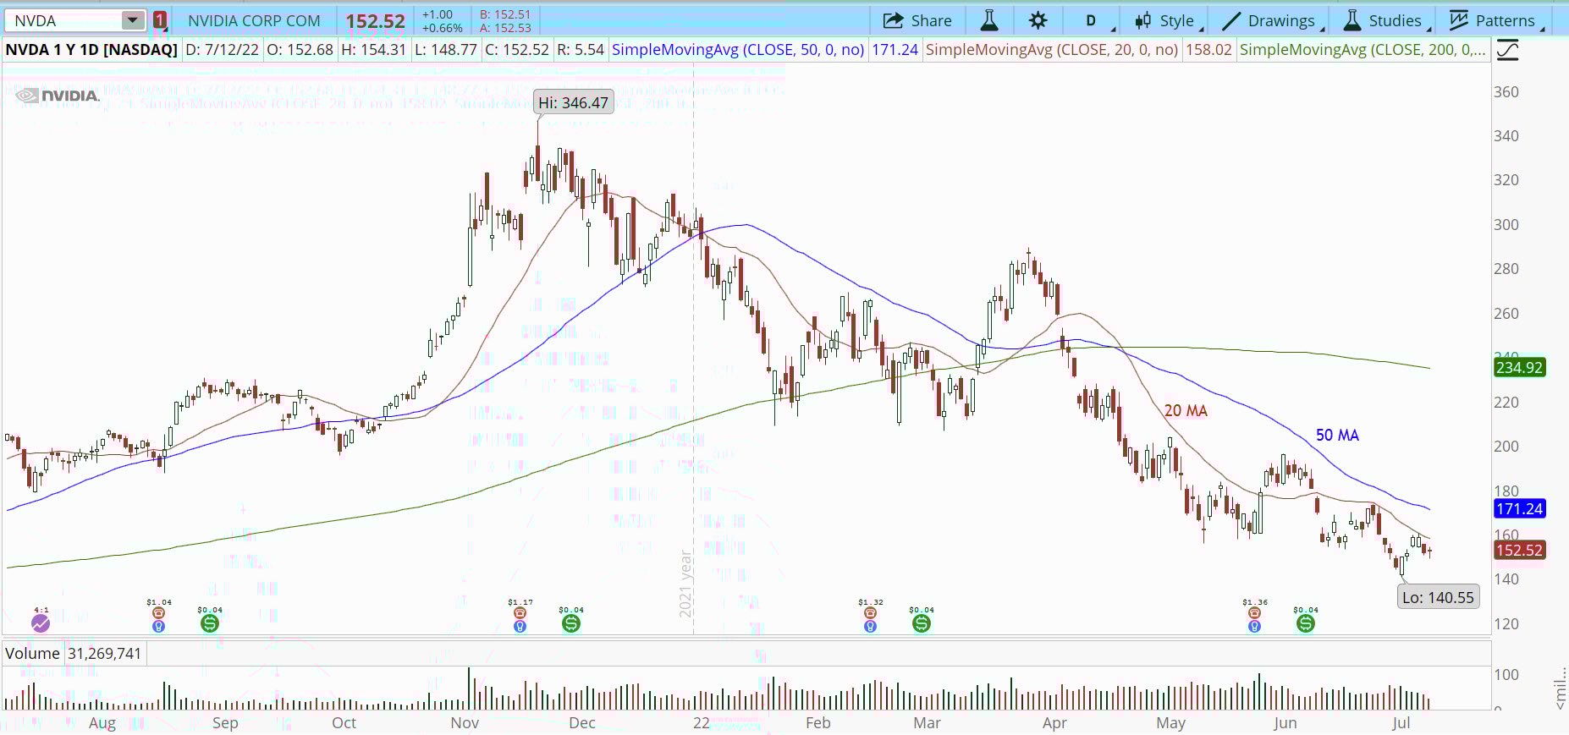Image resolution: width=1569 pixels, height=735 pixels.
Task: Open the flask icon beside Share
Action: pyautogui.click(x=988, y=20)
